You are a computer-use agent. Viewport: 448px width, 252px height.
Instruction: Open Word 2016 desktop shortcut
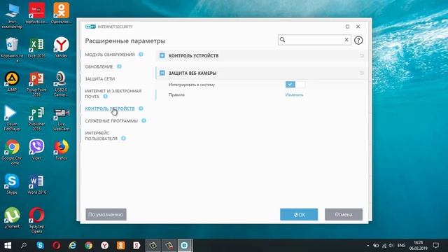(x=36, y=185)
